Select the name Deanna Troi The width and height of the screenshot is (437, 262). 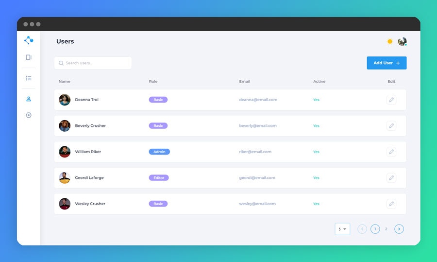pyautogui.click(x=87, y=100)
